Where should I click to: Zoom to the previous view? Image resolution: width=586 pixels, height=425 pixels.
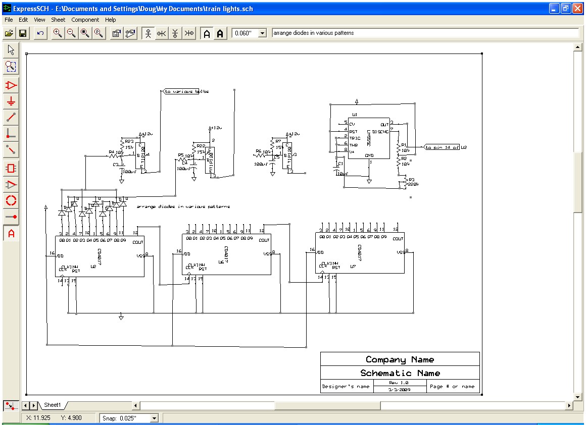pyautogui.click(x=99, y=33)
